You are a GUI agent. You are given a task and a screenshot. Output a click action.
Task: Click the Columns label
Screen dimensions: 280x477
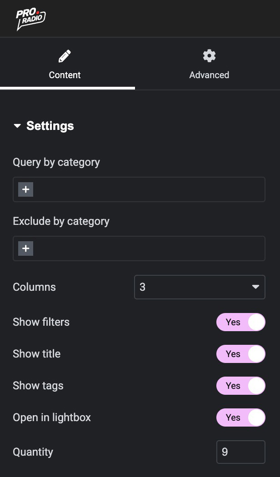[x=34, y=287]
